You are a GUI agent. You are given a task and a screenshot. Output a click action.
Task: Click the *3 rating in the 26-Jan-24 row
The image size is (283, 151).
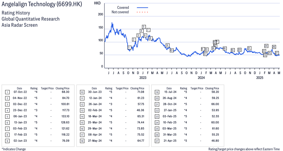(111, 104)
